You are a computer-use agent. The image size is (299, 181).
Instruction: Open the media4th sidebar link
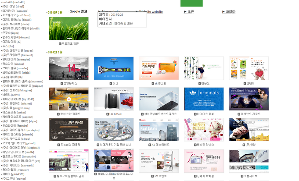(14, 2)
